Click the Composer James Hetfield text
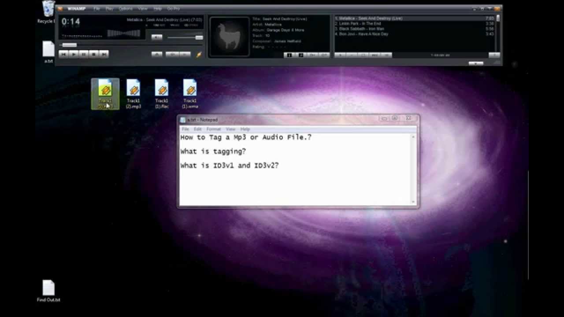564x317 pixels. point(277,41)
